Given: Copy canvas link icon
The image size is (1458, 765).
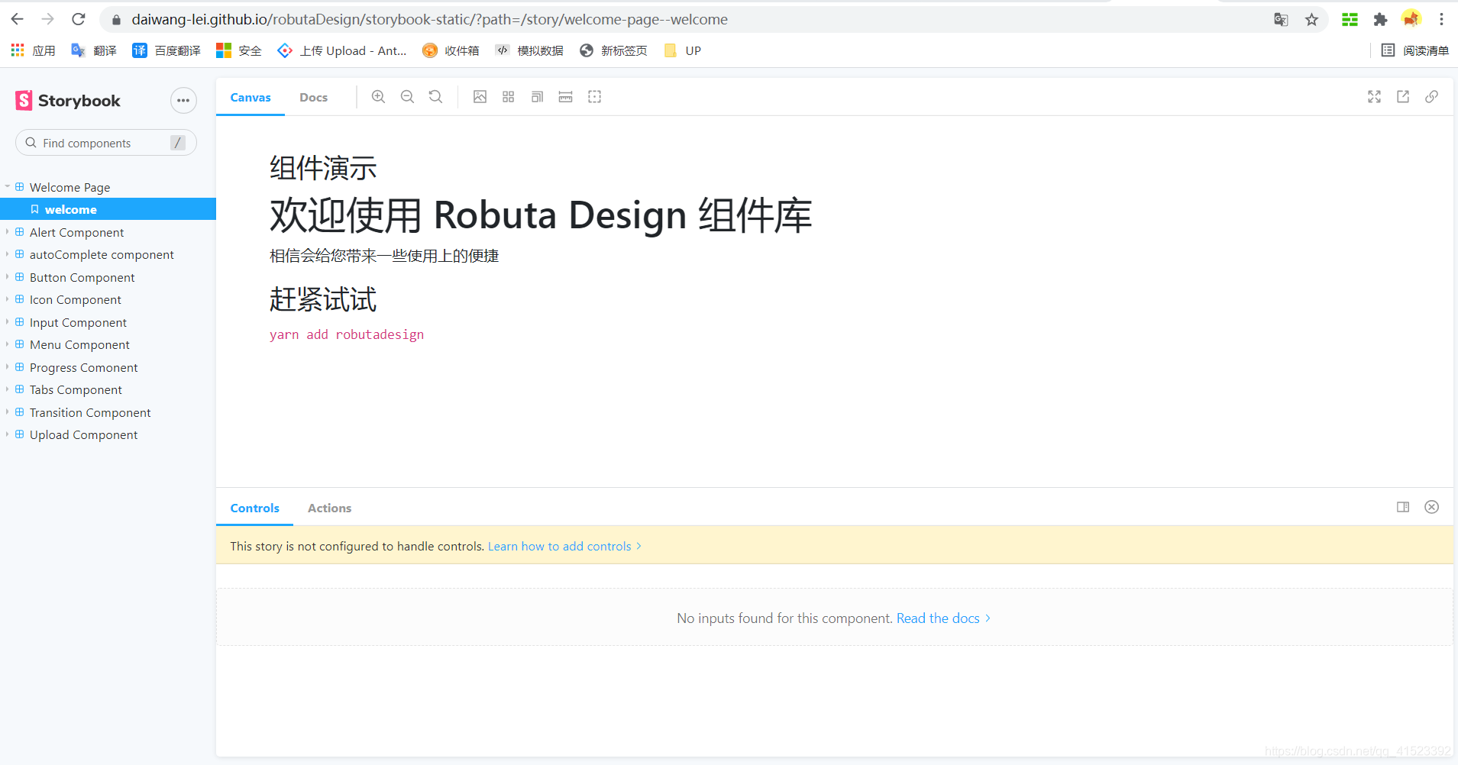Looking at the screenshot, I should pos(1432,97).
